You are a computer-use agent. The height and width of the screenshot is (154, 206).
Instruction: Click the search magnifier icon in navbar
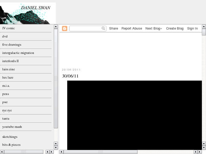point(103,28)
